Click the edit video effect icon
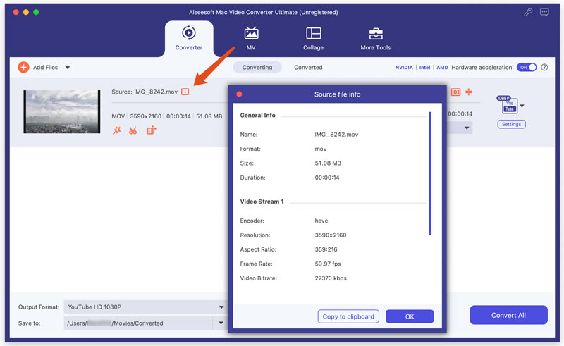This screenshot has height=346, width=564. coord(152,130)
